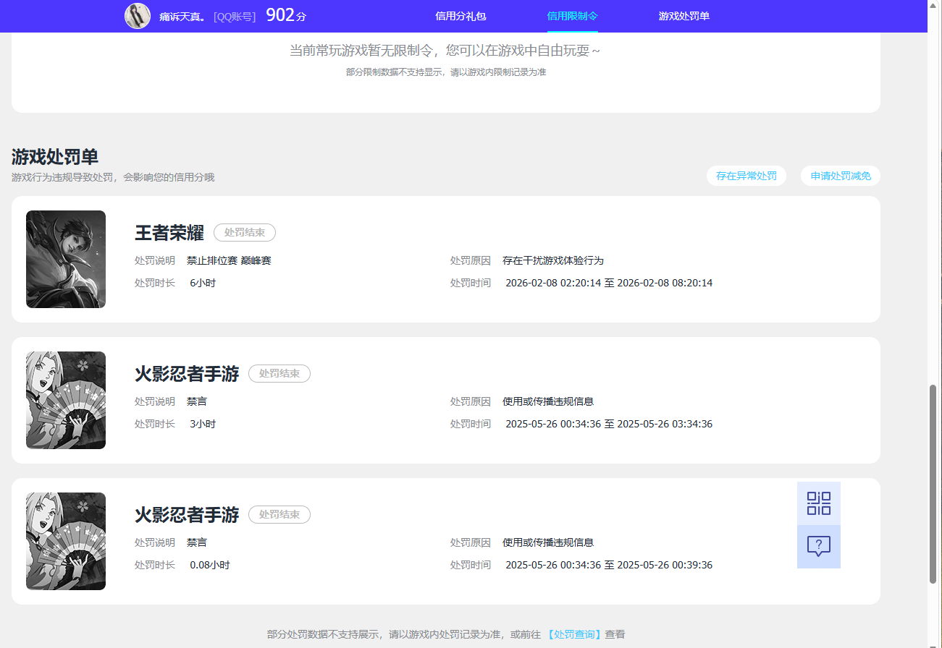Click the 0.08小时 penalty duration
942x648 pixels.
(210, 565)
